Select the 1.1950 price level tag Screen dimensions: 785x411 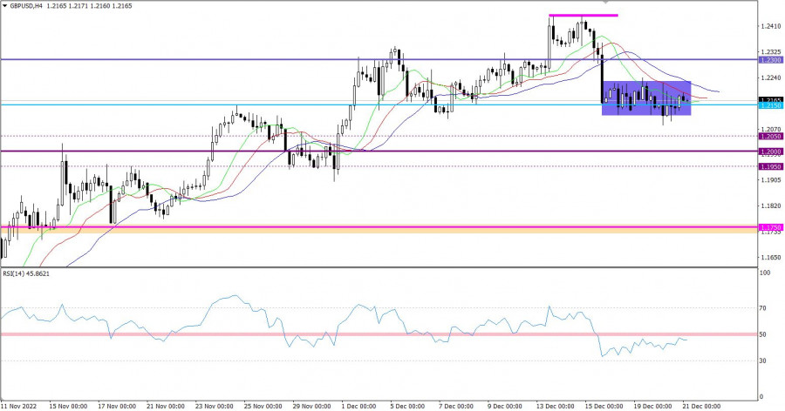tap(770, 166)
